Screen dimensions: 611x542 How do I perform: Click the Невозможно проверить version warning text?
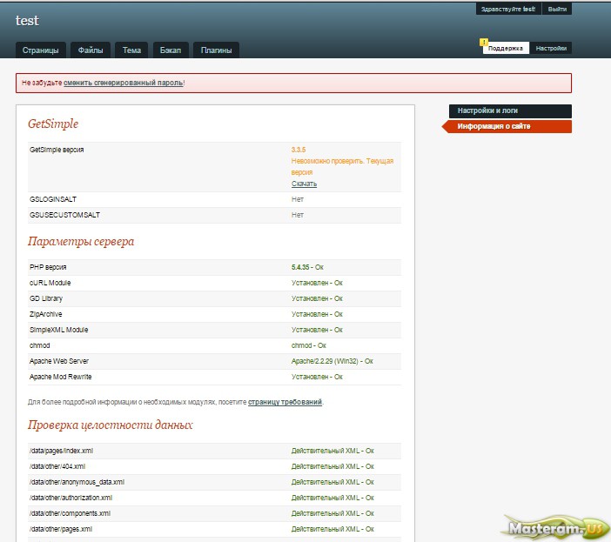tap(342, 166)
